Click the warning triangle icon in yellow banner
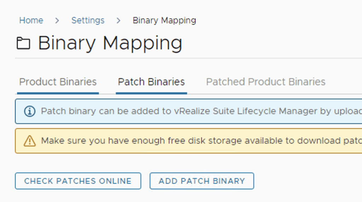The height and width of the screenshot is (202, 362). pyautogui.click(x=30, y=141)
